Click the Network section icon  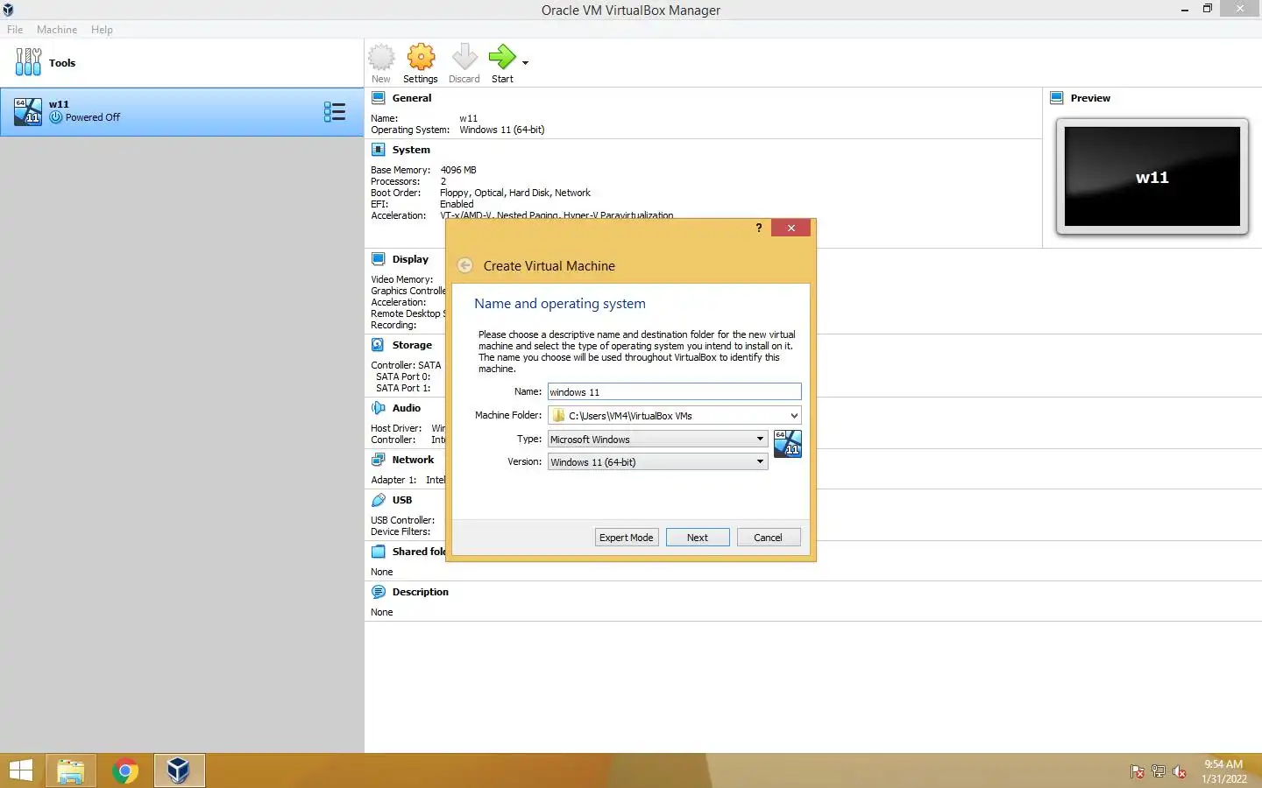pos(379,460)
